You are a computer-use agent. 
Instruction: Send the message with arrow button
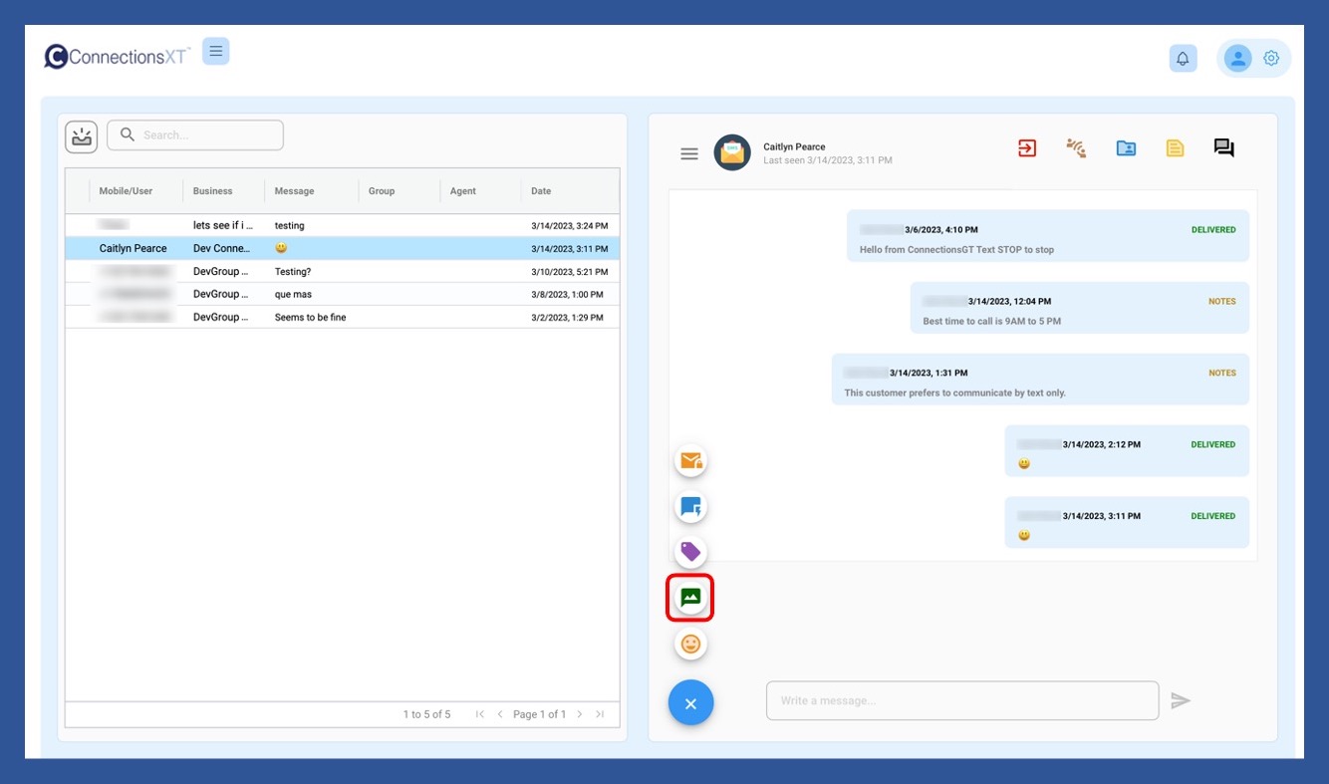pyautogui.click(x=1181, y=701)
